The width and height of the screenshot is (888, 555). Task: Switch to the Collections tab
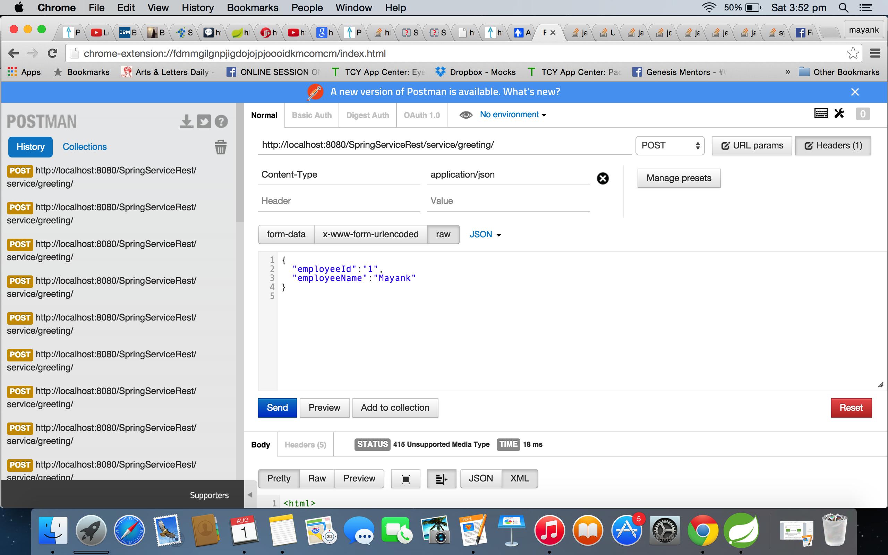pyautogui.click(x=84, y=146)
